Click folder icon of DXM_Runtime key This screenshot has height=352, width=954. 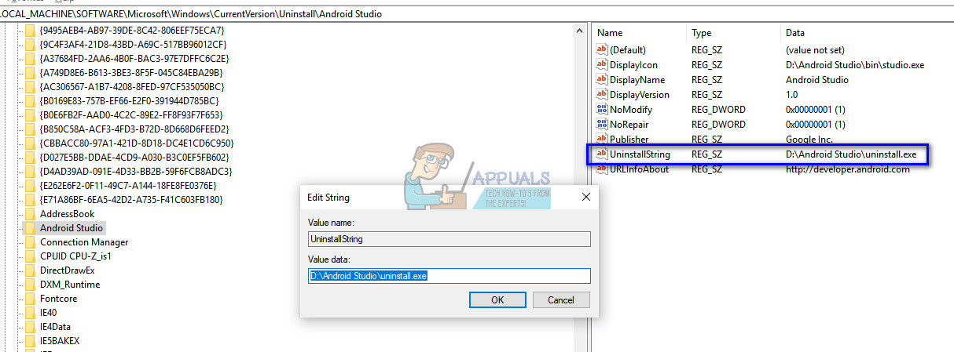[31, 285]
